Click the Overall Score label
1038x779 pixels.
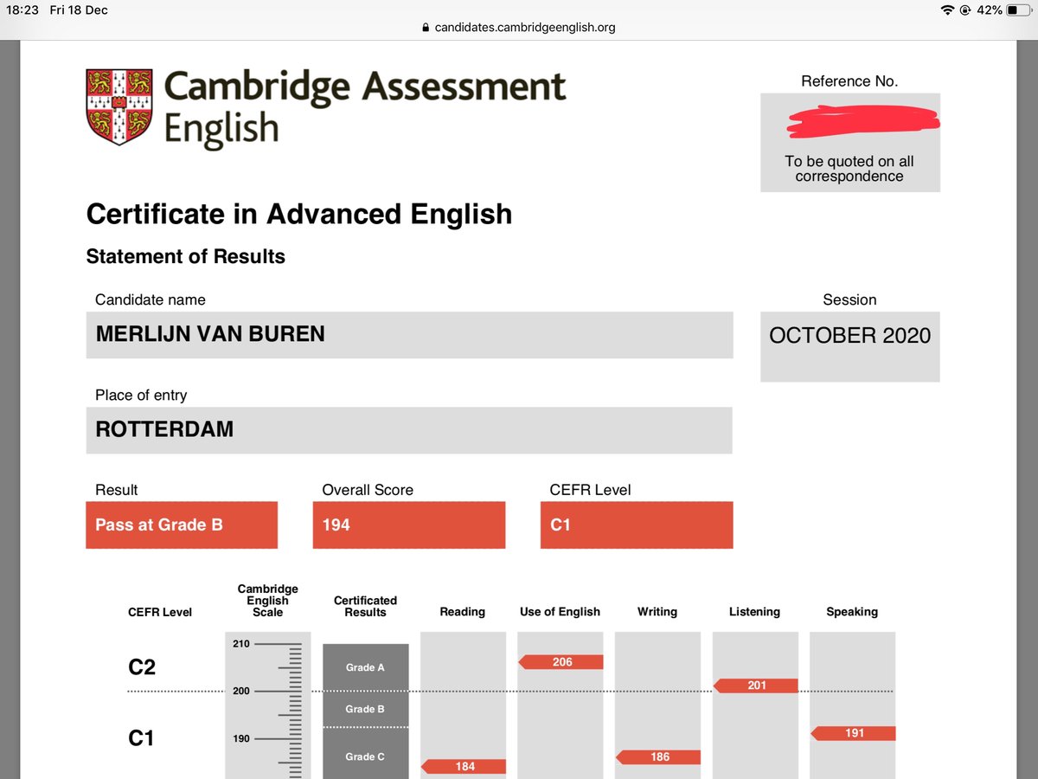click(368, 490)
